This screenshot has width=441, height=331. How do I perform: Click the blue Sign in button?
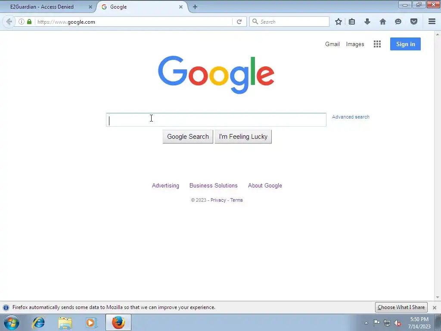(405, 44)
